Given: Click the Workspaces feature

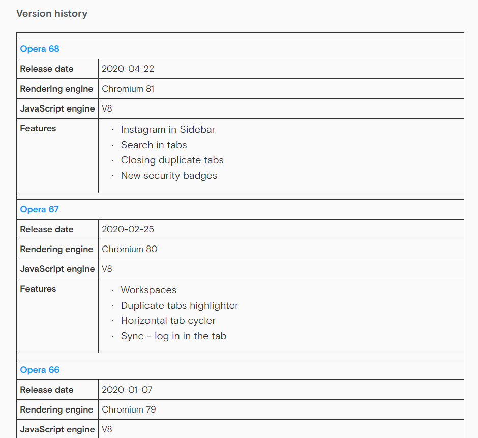Looking at the screenshot, I should coord(148,290).
